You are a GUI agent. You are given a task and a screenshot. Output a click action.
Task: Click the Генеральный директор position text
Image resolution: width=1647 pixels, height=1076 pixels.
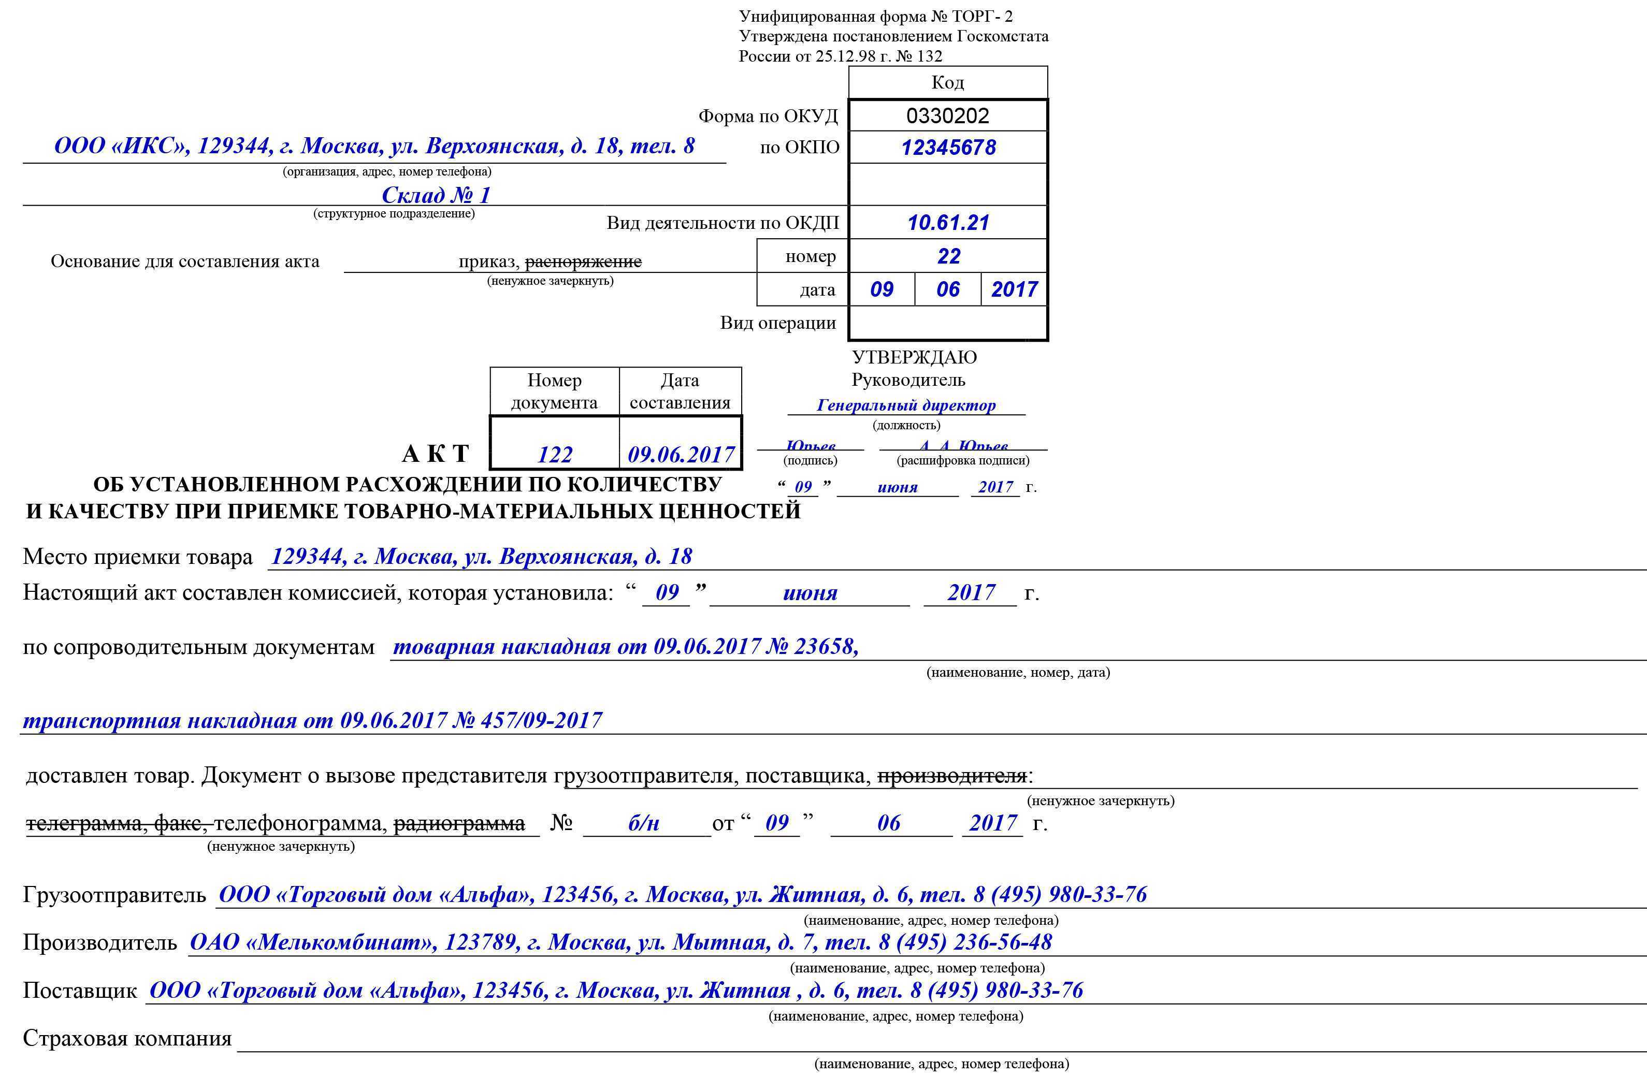906,405
